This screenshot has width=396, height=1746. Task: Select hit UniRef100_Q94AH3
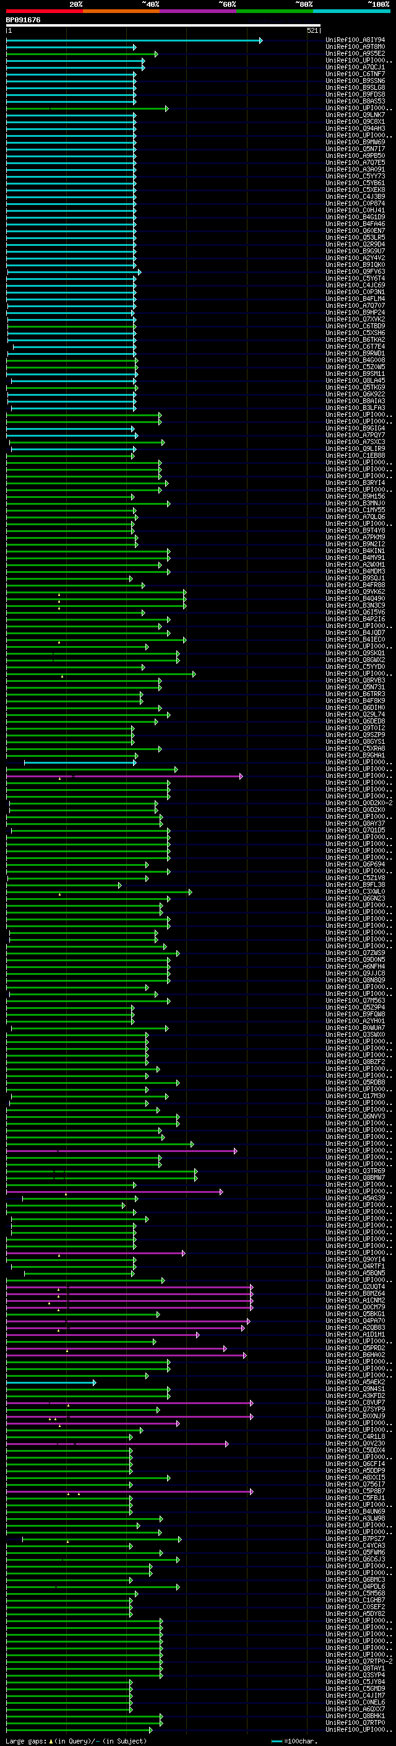click(x=355, y=129)
